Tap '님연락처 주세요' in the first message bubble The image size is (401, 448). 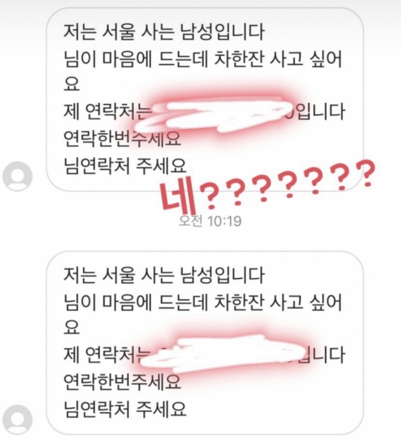pyautogui.click(x=125, y=166)
